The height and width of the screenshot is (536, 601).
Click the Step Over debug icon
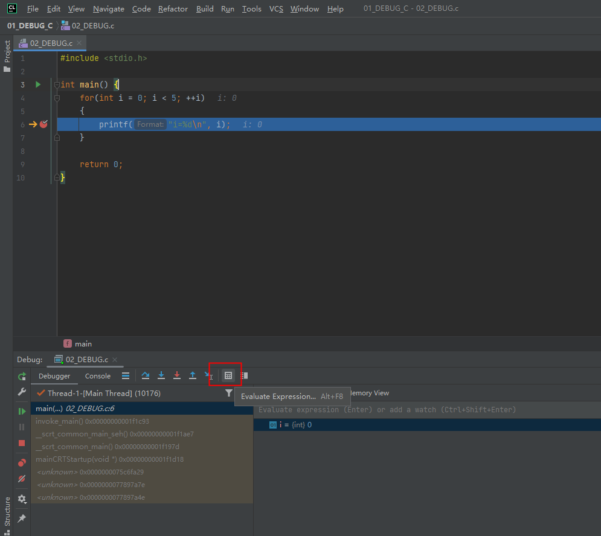click(x=146, y=375)
